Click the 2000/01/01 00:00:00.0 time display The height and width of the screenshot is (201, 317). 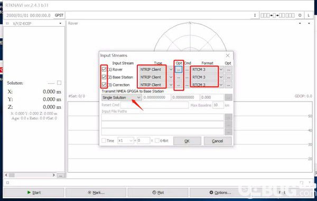coord(29,15)
